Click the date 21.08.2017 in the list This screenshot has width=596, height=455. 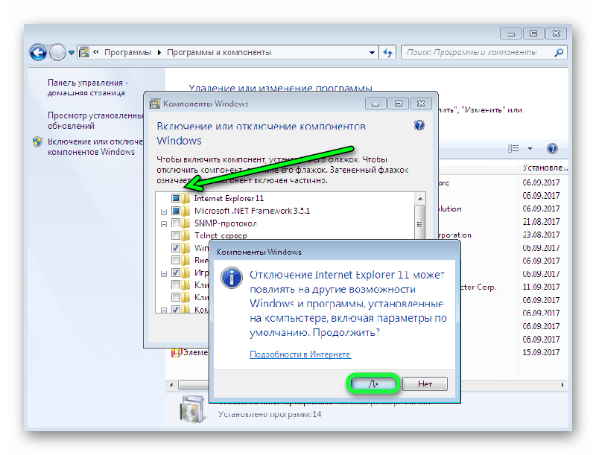[x=541, y=221]
